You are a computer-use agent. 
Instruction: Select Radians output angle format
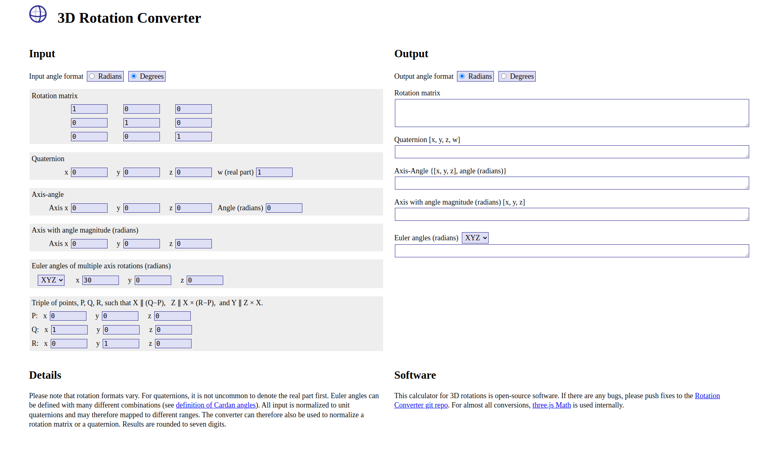[x=462, y=76]
